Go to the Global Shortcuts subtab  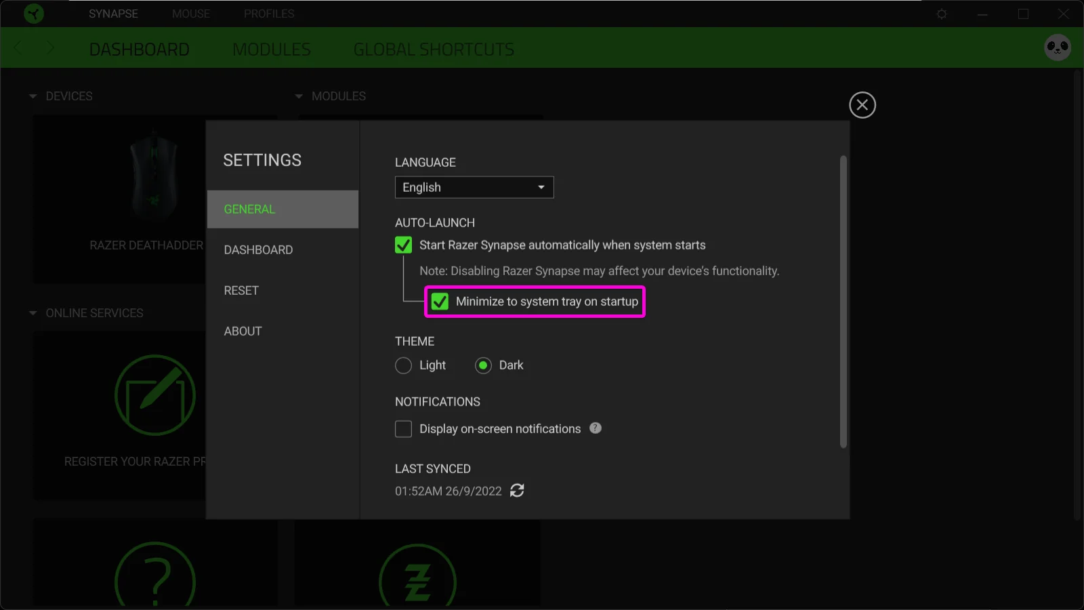click(434, 49)
